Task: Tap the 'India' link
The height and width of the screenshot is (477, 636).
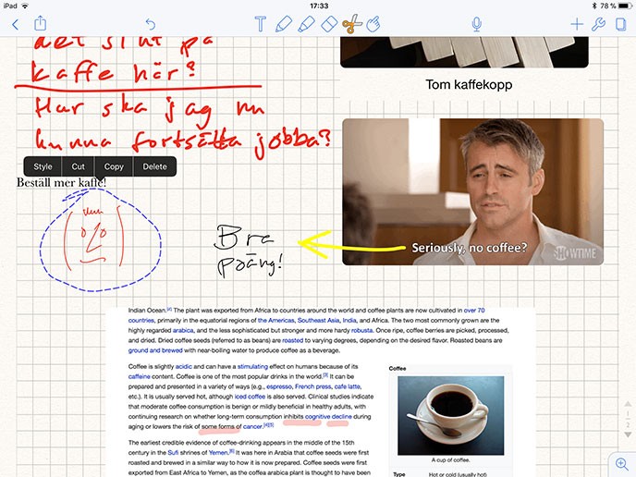Action: tap(349, 321)
